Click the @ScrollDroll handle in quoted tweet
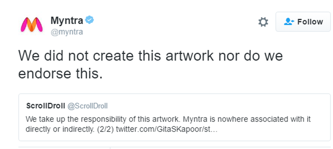The image size is (333, 149). 87,106
